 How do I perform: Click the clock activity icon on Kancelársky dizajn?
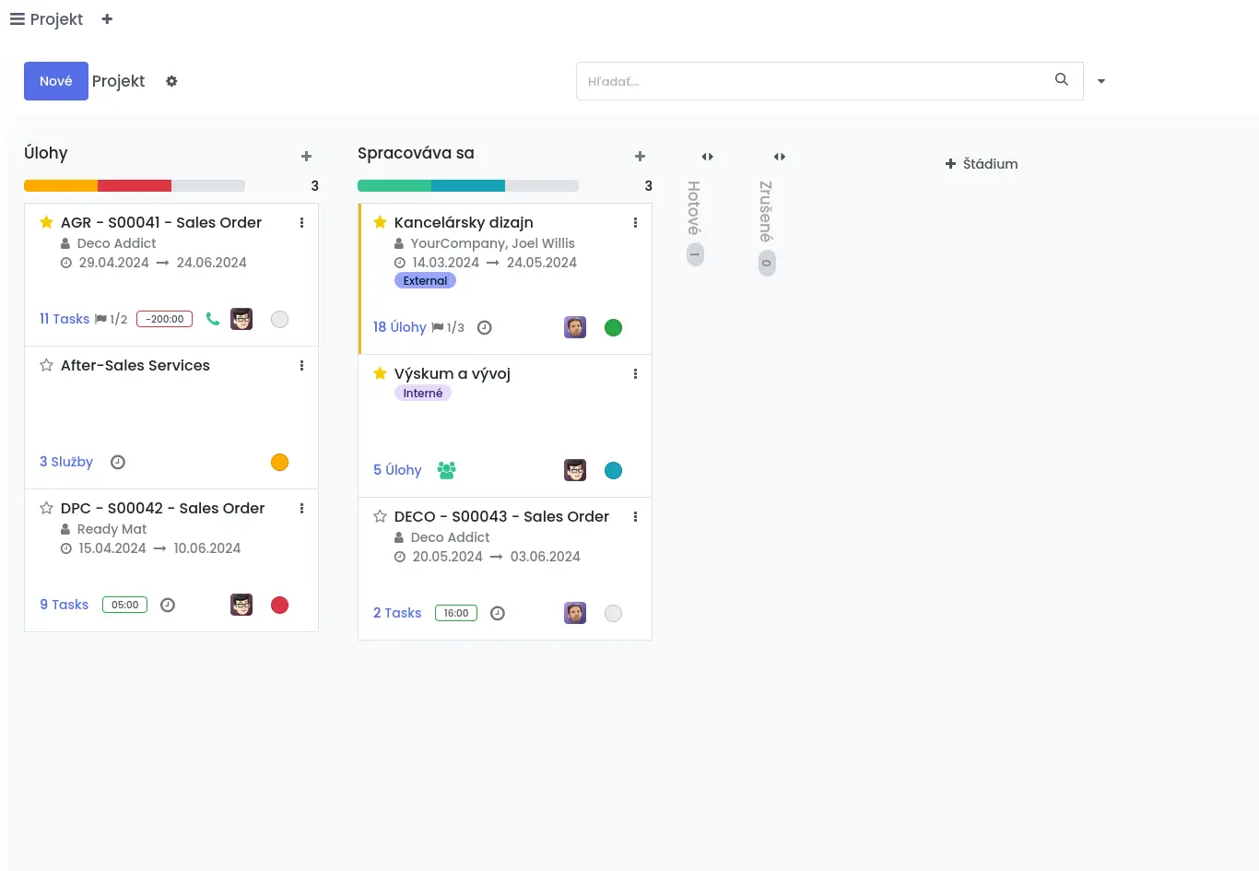pos(485,327)
